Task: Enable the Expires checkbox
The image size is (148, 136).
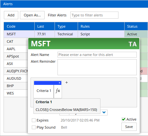Action: pos(34,120)
